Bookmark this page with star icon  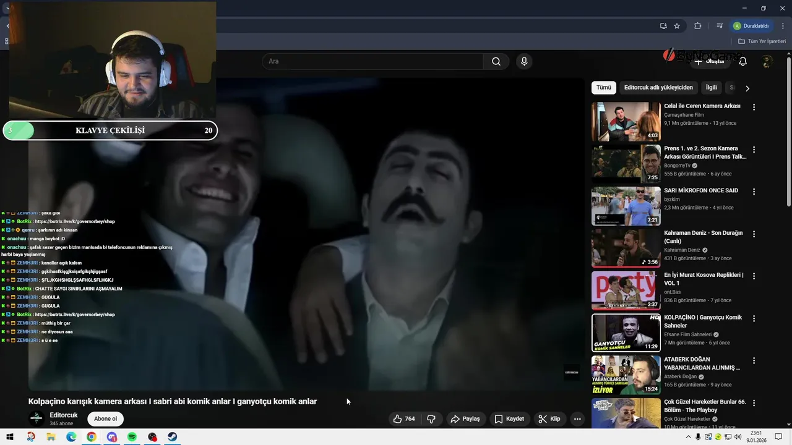pyautogui.click(x=677, y=26)
